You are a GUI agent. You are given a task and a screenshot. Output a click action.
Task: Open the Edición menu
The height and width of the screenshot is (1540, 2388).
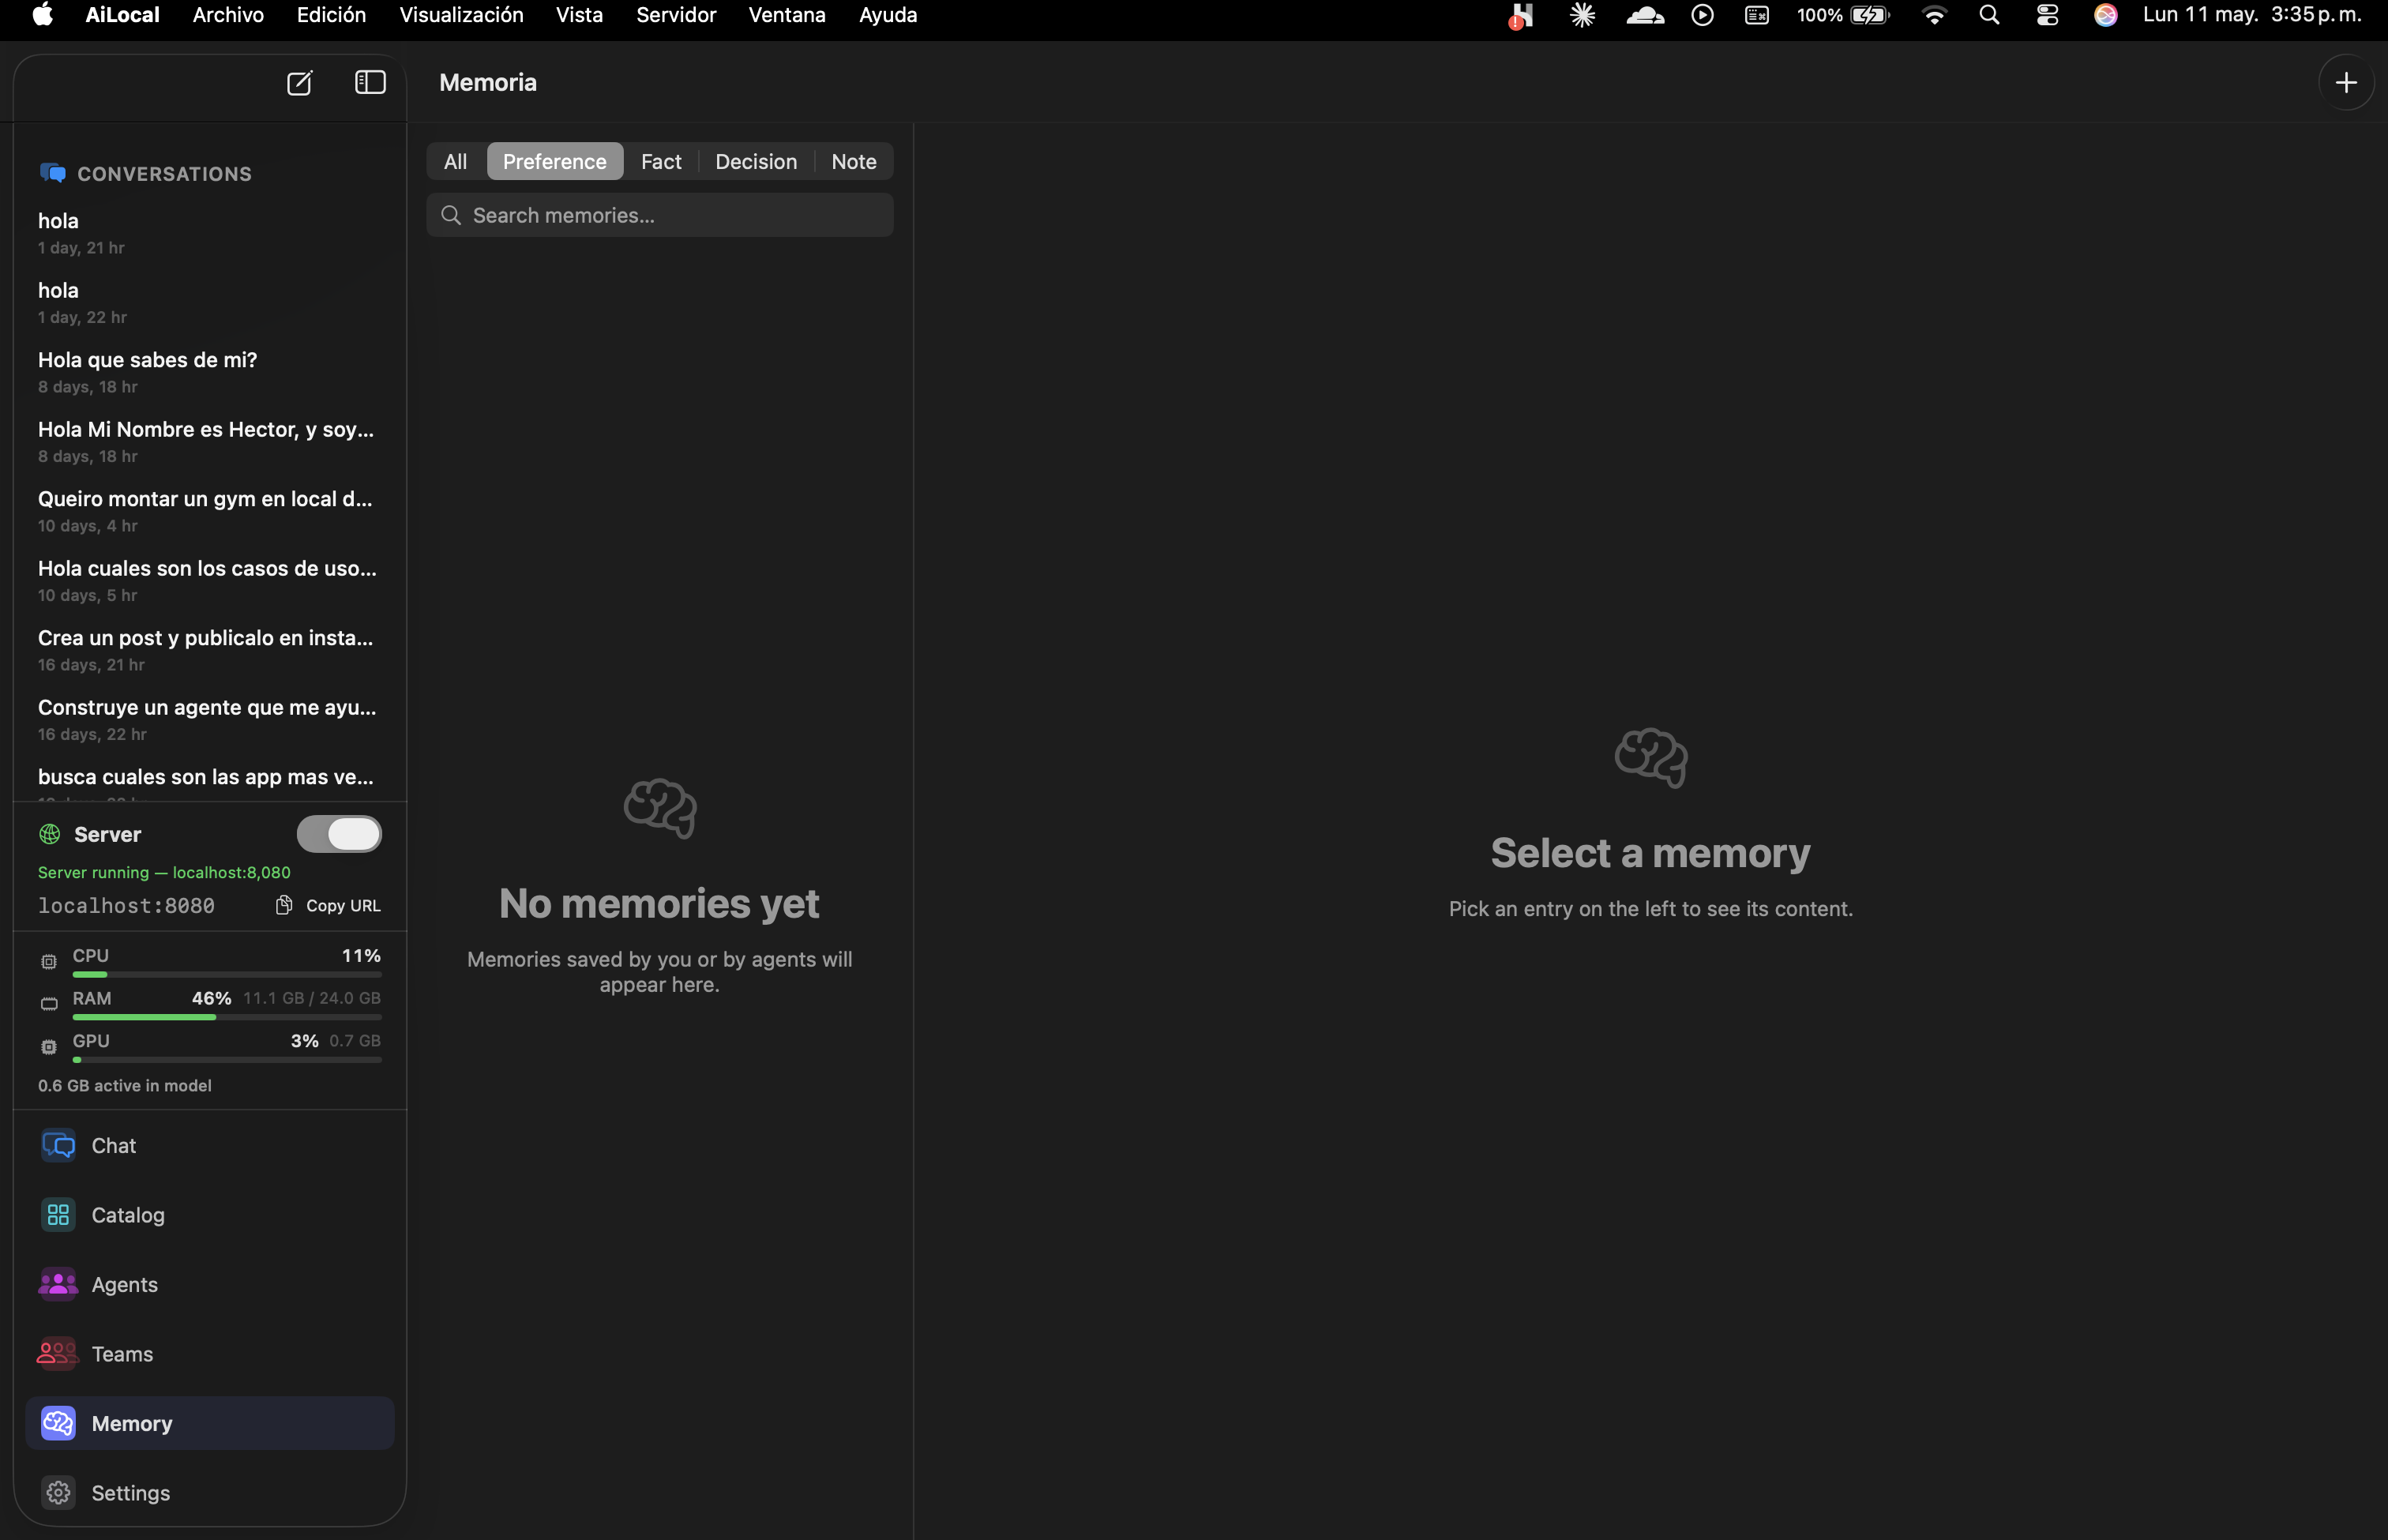pyautogui.click(x=331, y=15)
